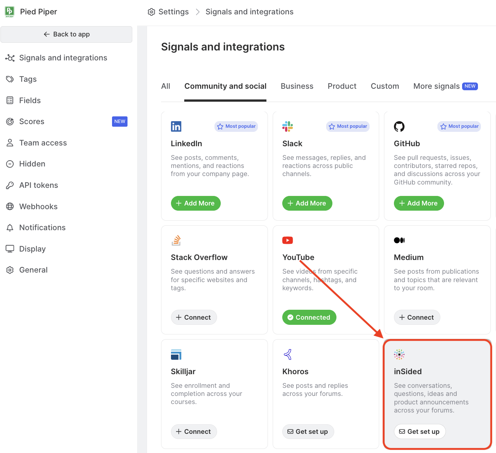Click the General gear icon in sidebar
The width and height of the screenshot is (496, 453).
[10, 270]
